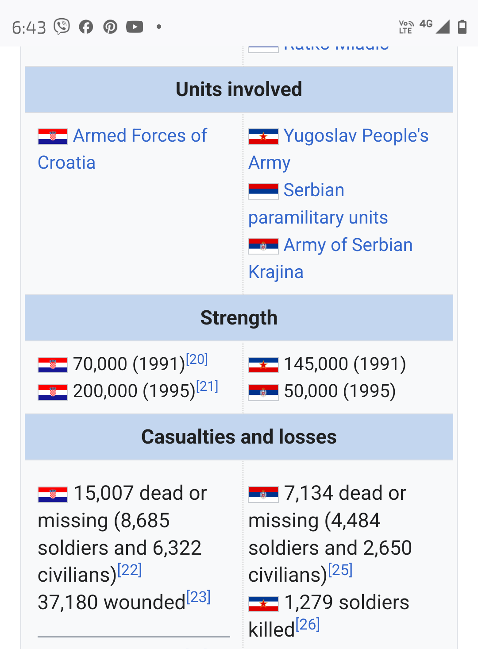Image resolution: width=478 pixels, height=649 pixels.
Task: Open the Yugoslav People's Army link
Action: (339, 149)
